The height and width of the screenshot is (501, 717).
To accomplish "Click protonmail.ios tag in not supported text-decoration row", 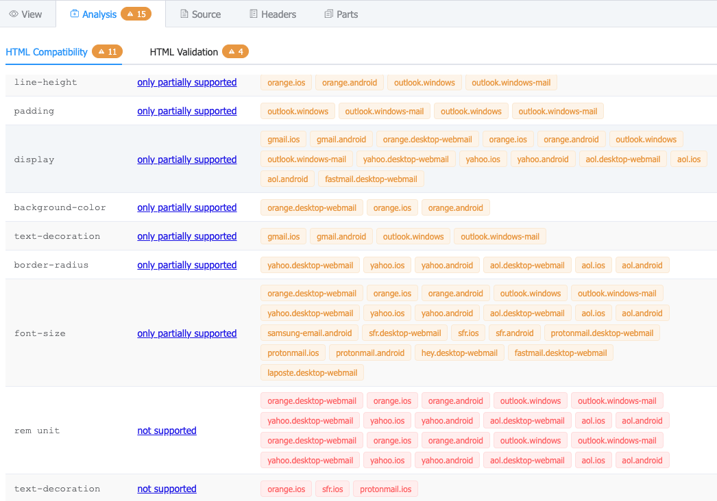I will [x=385, y=489].
